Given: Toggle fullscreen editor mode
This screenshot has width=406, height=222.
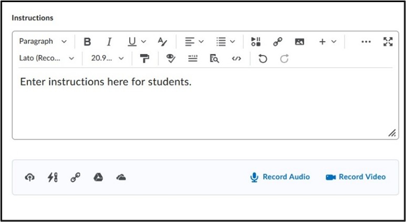Looking at the screenshot, I should coord(388,41).
